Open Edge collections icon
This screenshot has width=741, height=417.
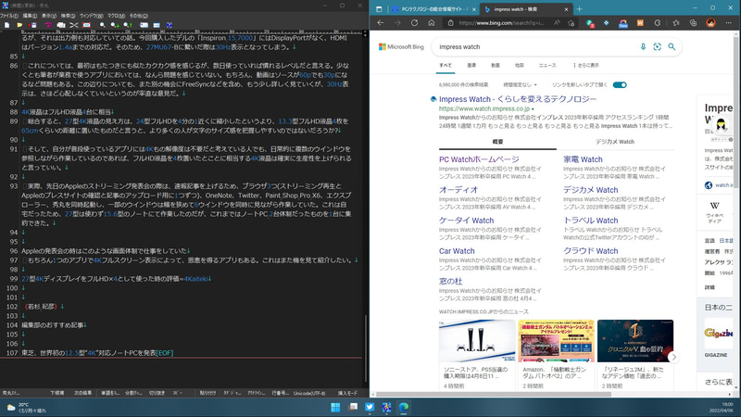[x=693, y=22]
